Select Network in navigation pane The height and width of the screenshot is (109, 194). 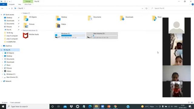pos(8,81)
